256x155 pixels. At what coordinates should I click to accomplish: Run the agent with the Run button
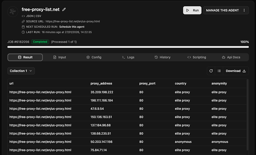tap(192, 10)
